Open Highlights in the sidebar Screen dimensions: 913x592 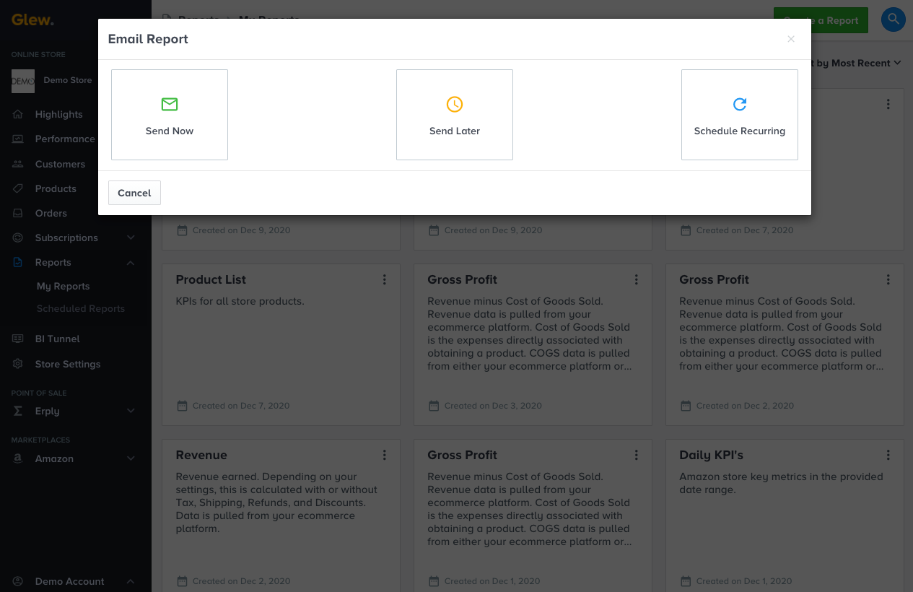click(x=58, y=114)
